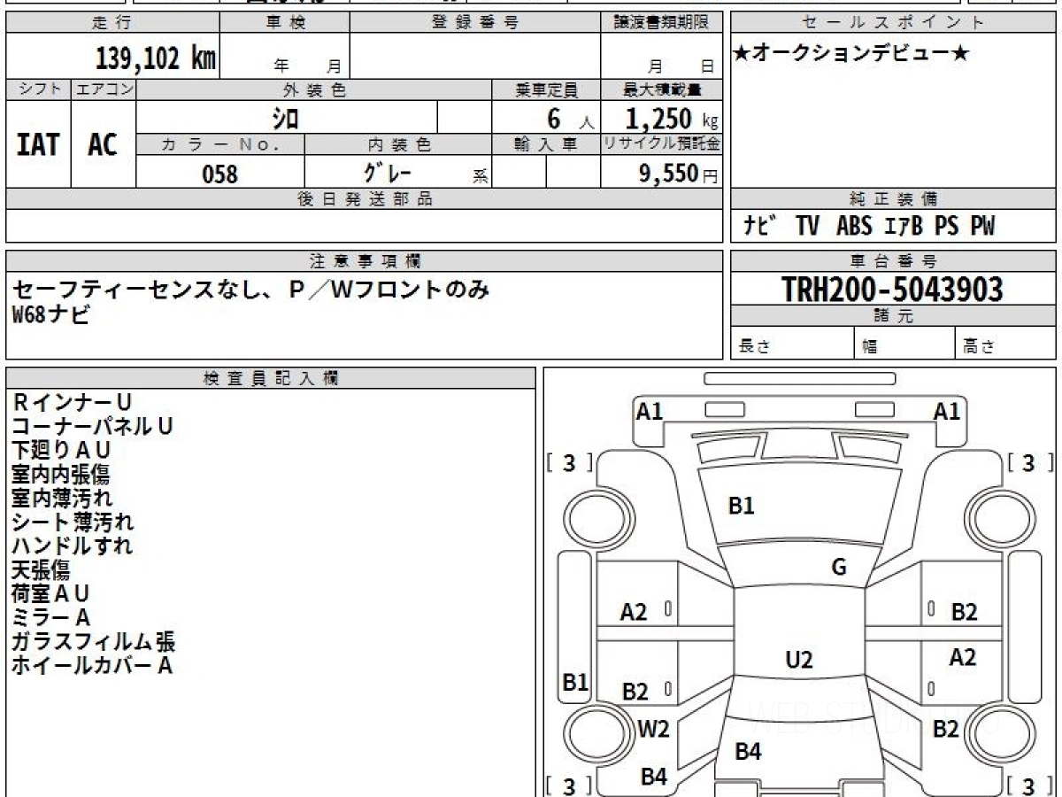Click the 純正装備 header
Screen dimensions: 1062x797
click(893, 199)
